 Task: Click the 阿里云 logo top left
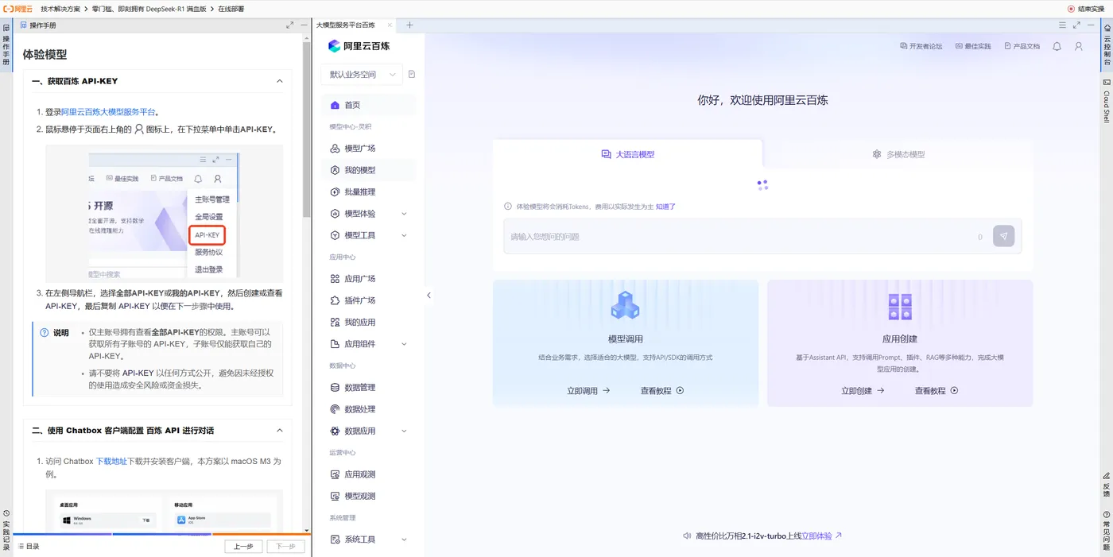pyautogui.click(x=17, y=8)
